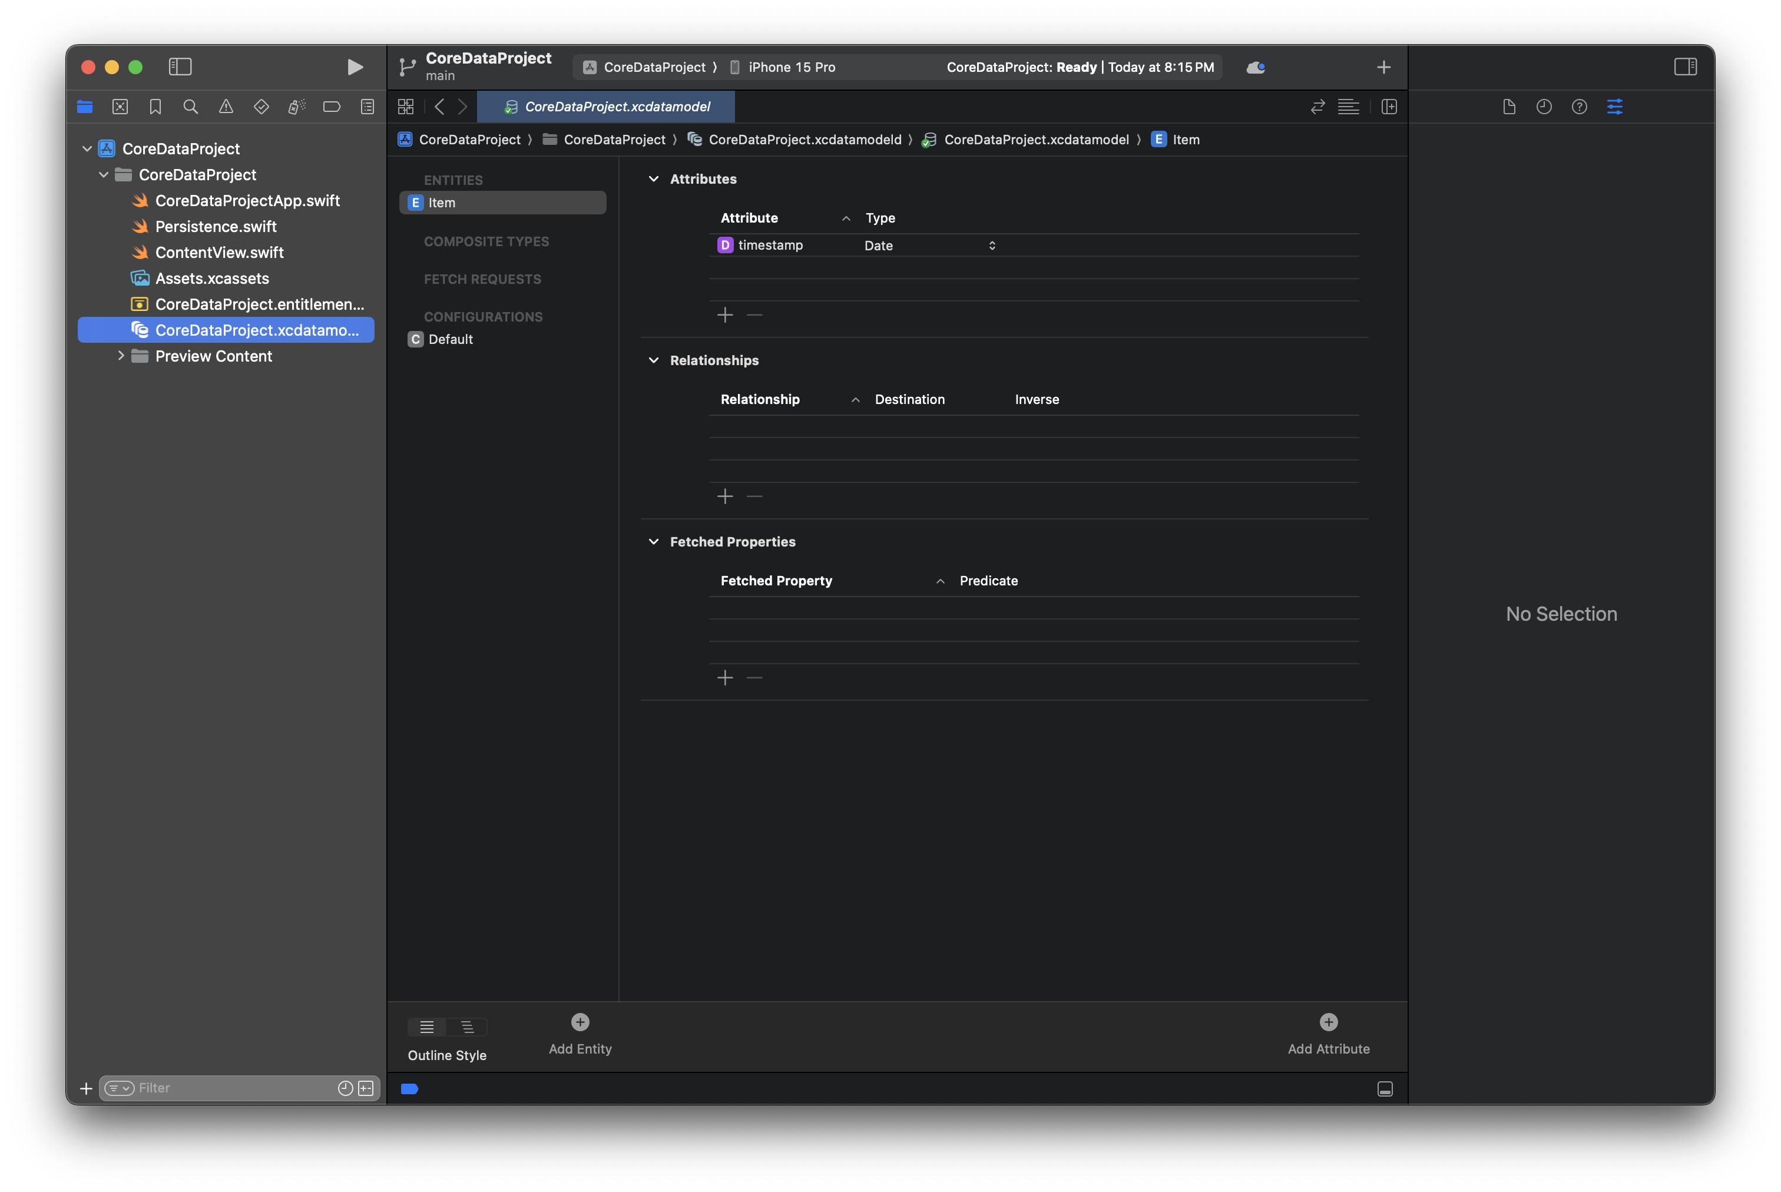Viewport: 1781px width, 1192px height.
Task: Toggle the left navigator sidebar
Action: point(180,67)
